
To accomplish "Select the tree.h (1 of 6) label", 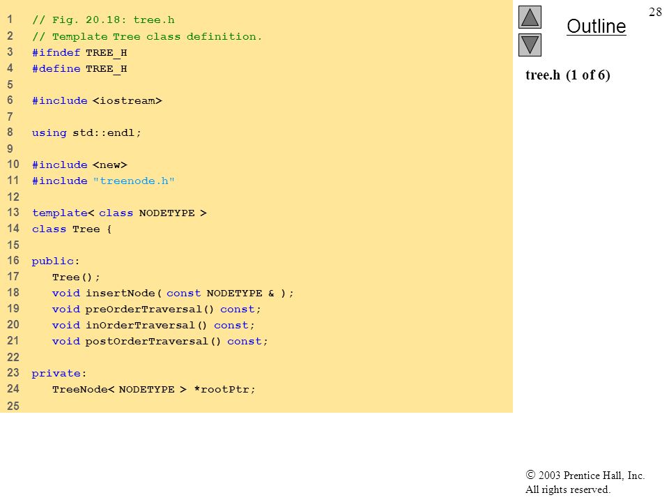I will tap(568, 75).
